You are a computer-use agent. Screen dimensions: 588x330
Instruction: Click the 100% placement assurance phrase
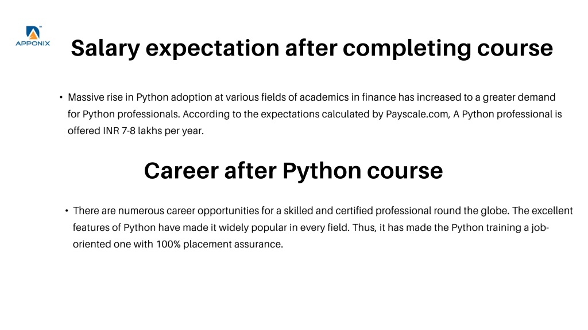[x=219, y=244]
